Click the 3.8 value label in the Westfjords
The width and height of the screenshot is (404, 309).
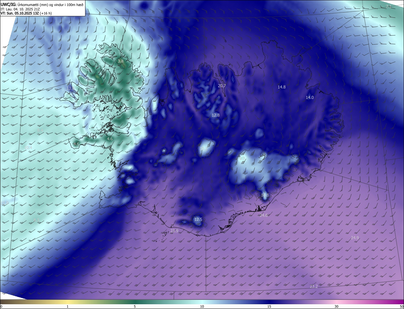coord(121,61)
